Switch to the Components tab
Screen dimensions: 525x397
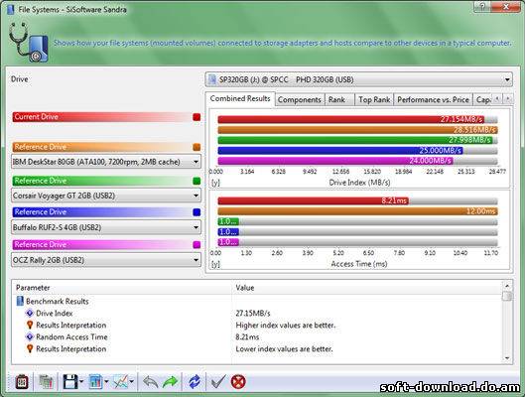click(299, 100)
